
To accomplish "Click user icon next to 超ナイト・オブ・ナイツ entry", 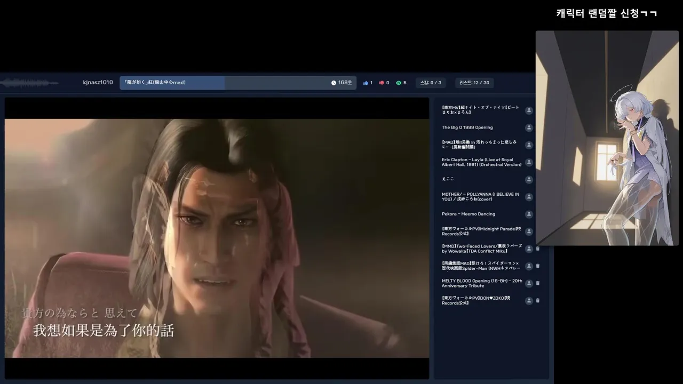I will (529, 110).
